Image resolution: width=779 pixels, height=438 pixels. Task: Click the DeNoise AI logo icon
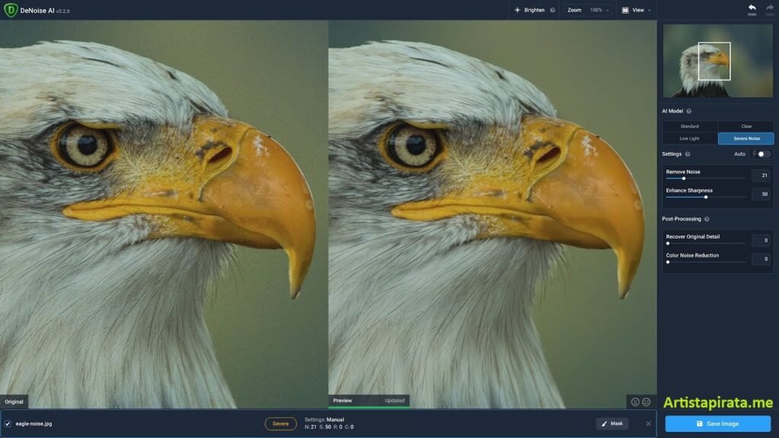[11, 10]
